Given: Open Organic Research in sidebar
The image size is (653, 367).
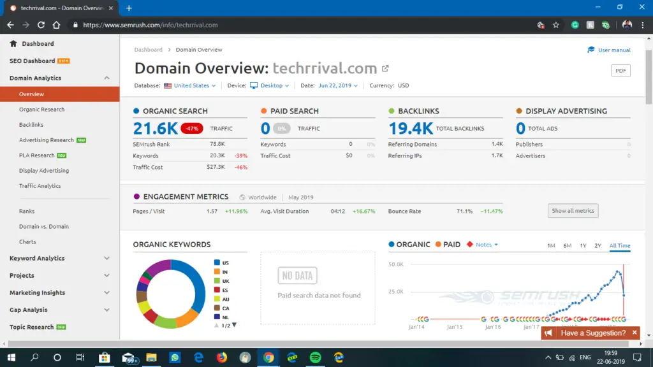Looking at the screenshot, I should click(x=41, y=110).
